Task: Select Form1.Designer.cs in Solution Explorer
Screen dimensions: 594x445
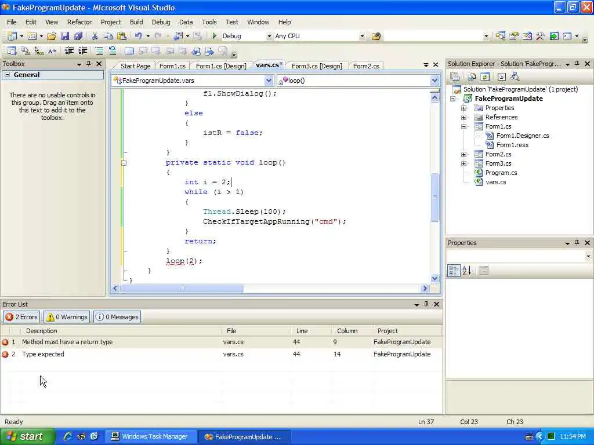Action: tap(523, 136)
